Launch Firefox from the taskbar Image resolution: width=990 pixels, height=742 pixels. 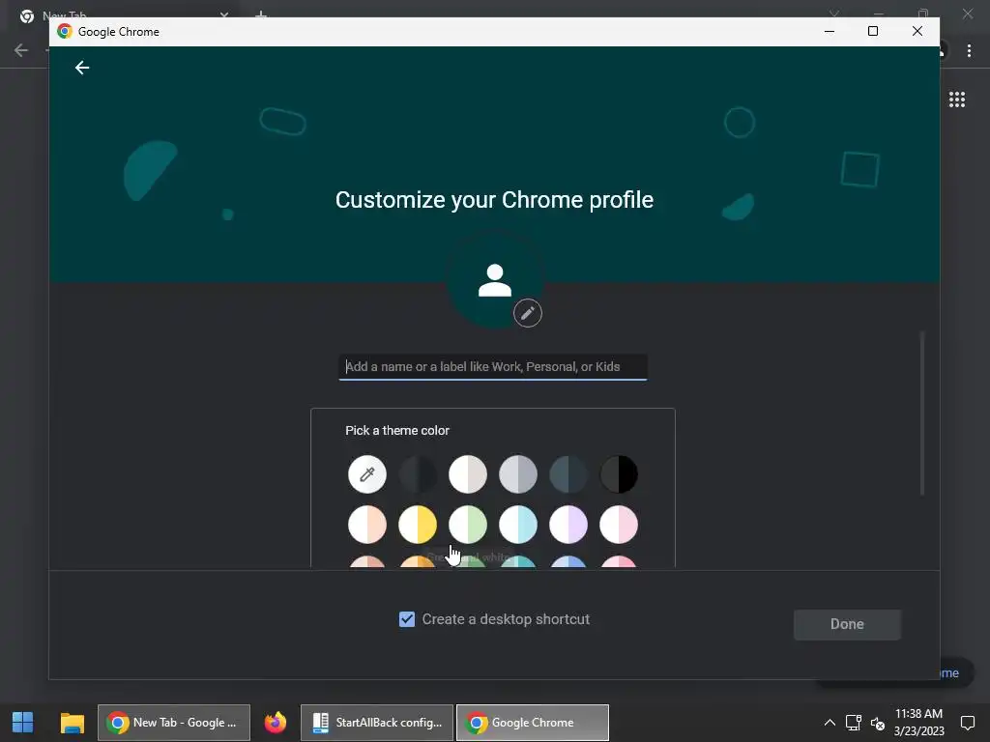click(276, 723)
